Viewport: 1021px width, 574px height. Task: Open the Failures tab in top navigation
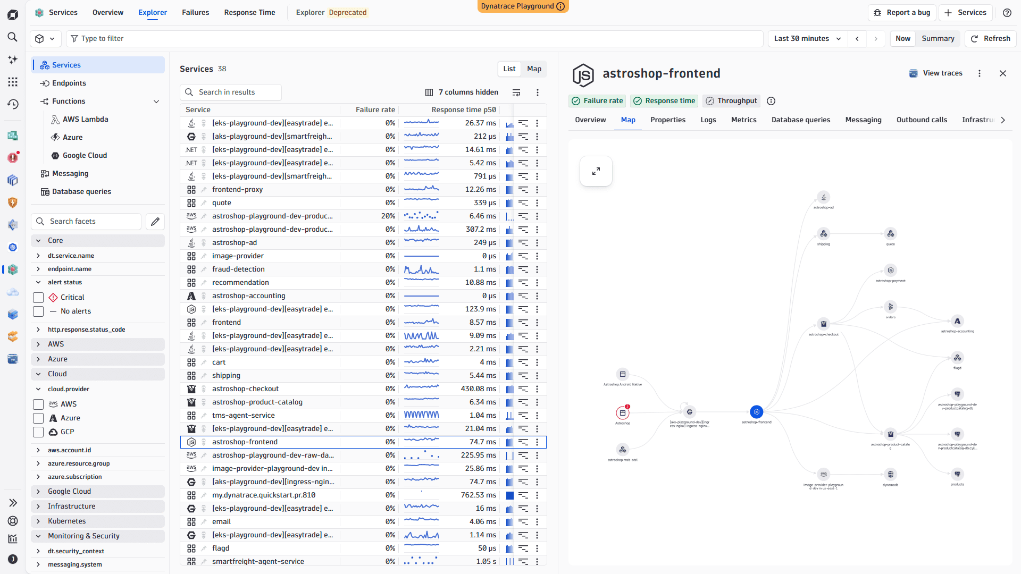click(x=195, y=13)
